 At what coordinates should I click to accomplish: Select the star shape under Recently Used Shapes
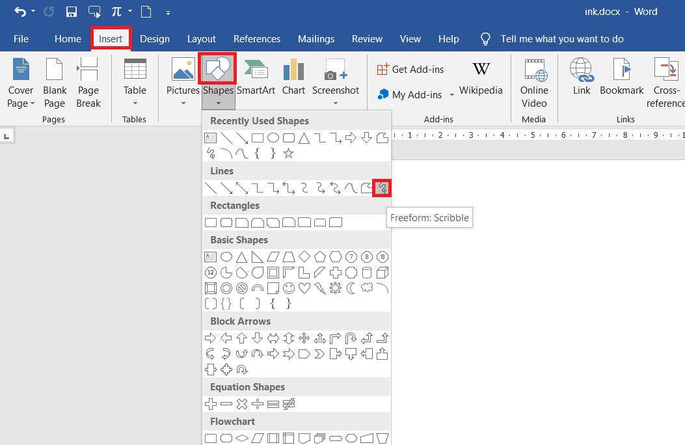(288, 153)
